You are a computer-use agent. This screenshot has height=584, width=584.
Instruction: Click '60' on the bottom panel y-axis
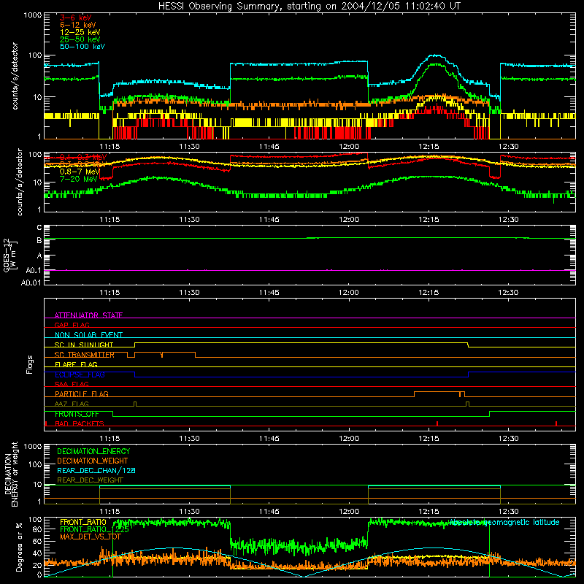[37, 541]
